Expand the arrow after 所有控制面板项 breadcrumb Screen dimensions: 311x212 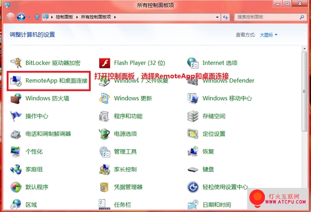click(x=115, y=17)
